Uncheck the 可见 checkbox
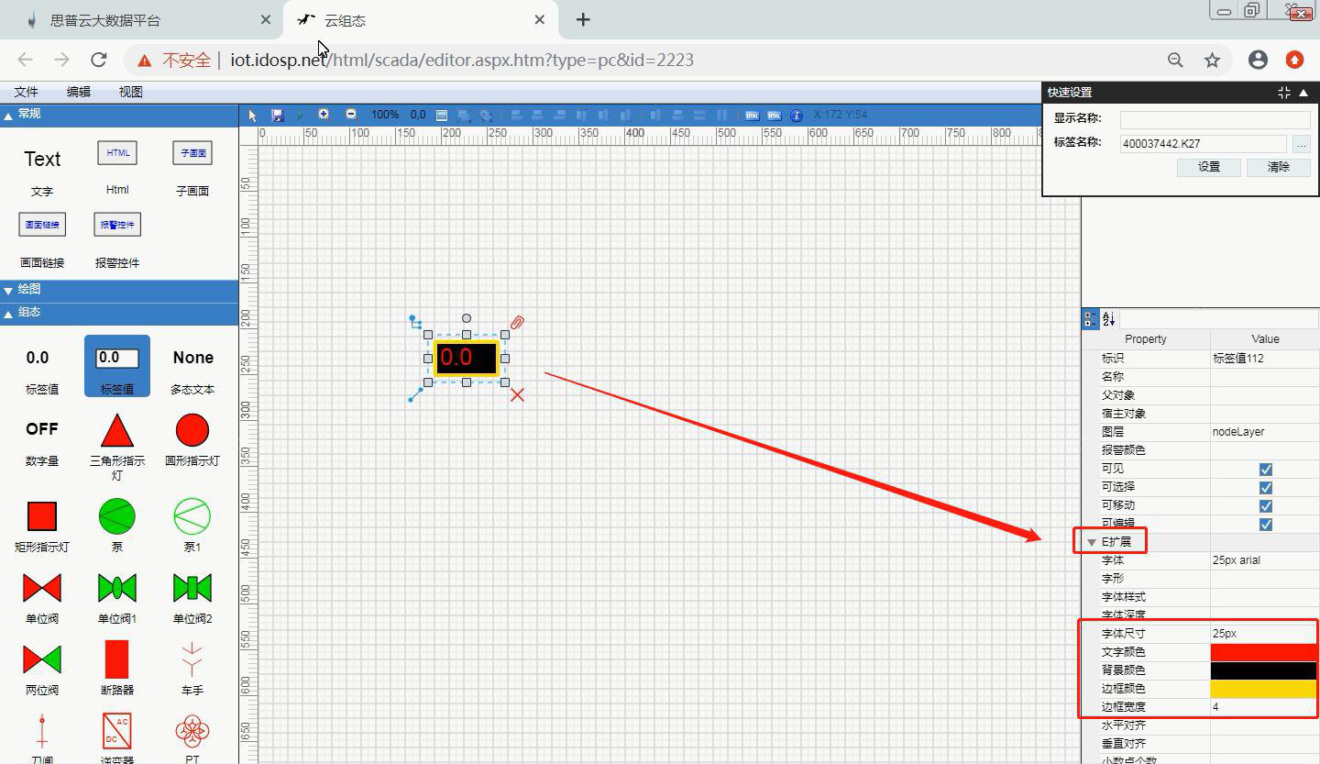1320x764 pixels. click(1265, 469)
